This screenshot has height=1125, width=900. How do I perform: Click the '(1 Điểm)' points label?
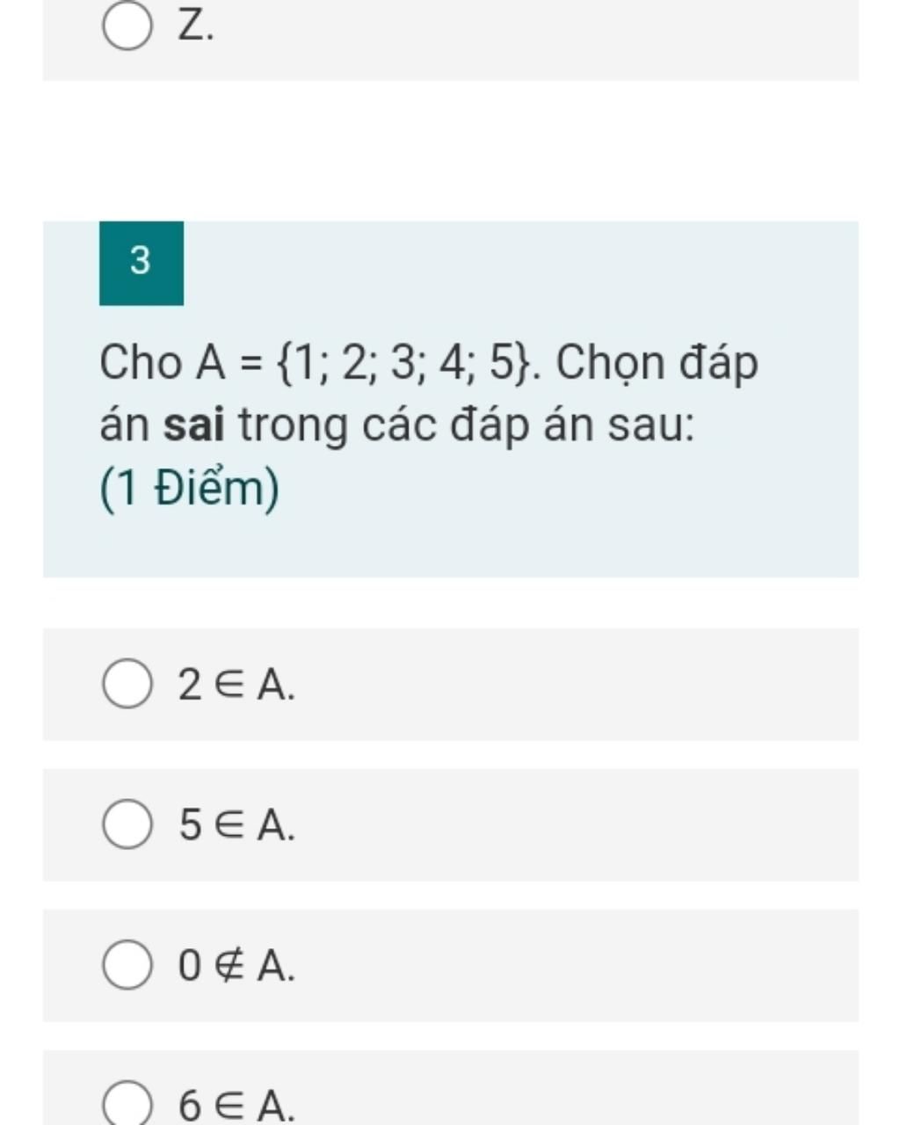click(190, 489)
